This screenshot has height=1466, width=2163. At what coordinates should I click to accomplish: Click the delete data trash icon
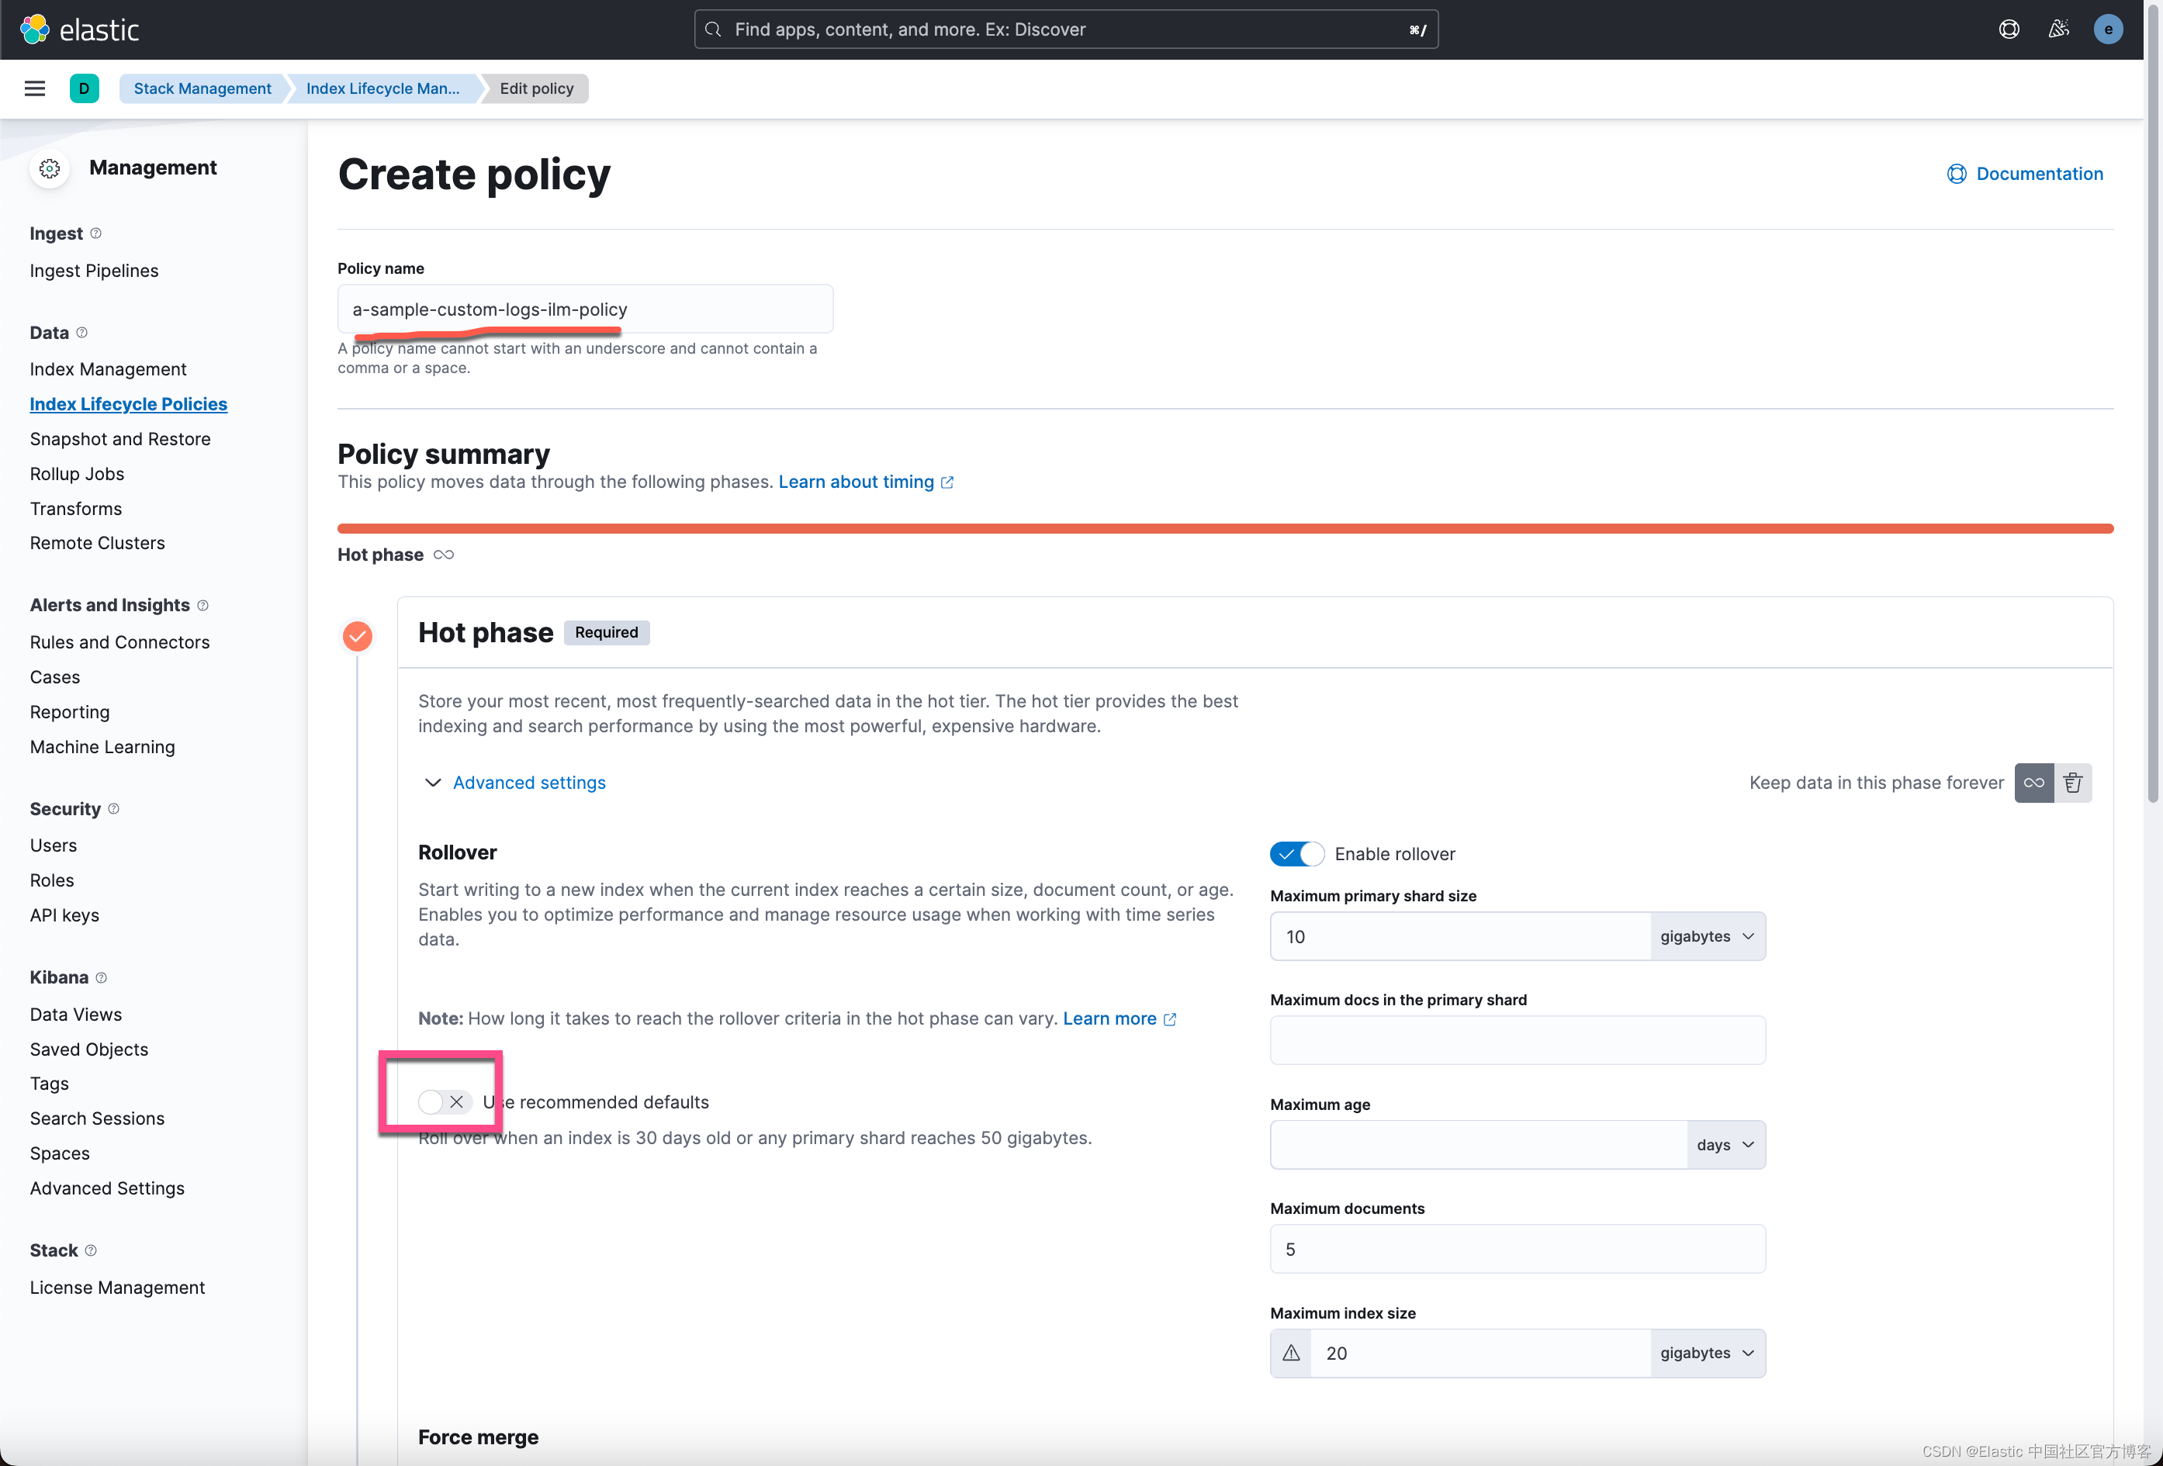(x=2073, y=783)
